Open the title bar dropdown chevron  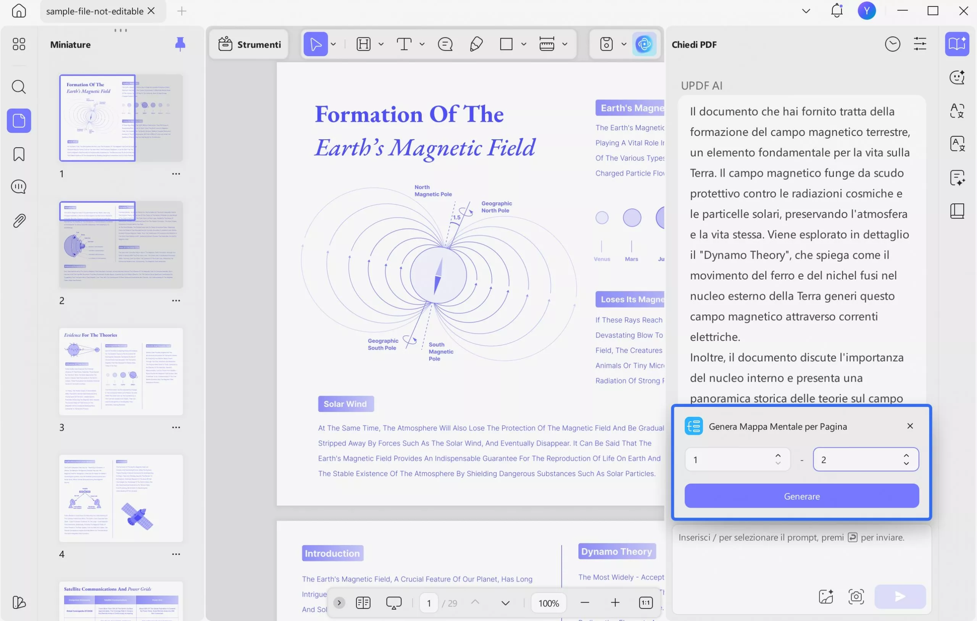(806, 11)
